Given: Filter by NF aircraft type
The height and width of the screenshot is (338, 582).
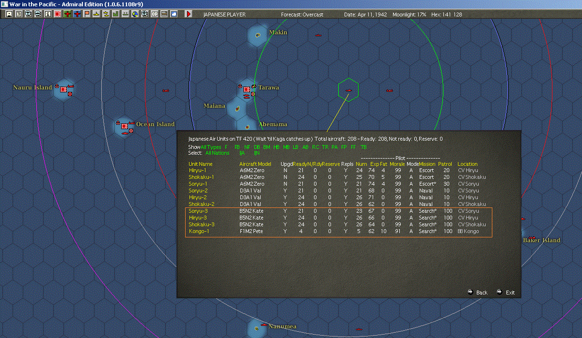Looking at the screenshot, I should click(x=247, y=147).
